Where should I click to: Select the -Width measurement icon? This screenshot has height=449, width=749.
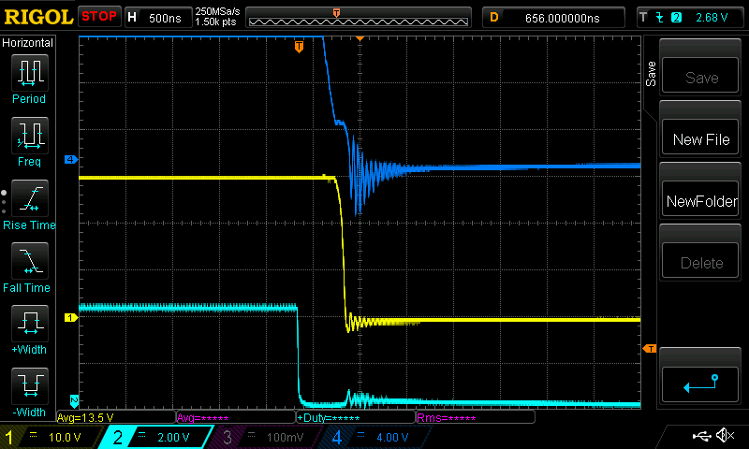tap(29, 386)
